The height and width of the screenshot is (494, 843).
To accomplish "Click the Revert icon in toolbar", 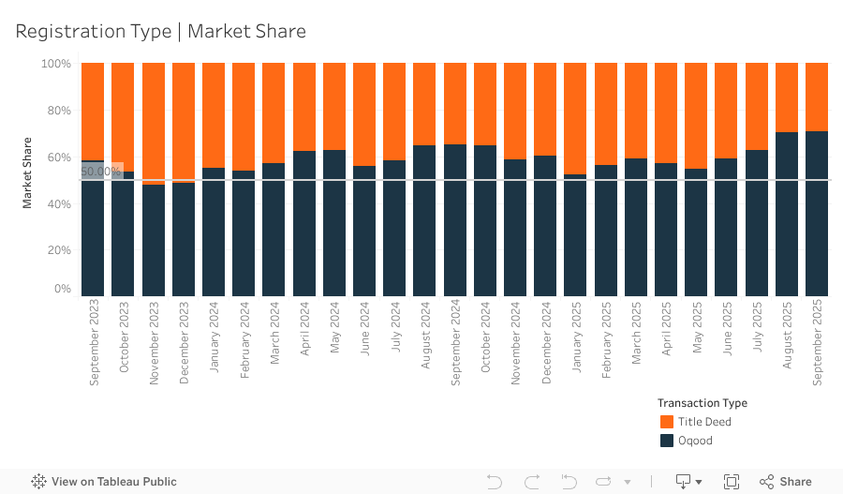I will 569,482.
